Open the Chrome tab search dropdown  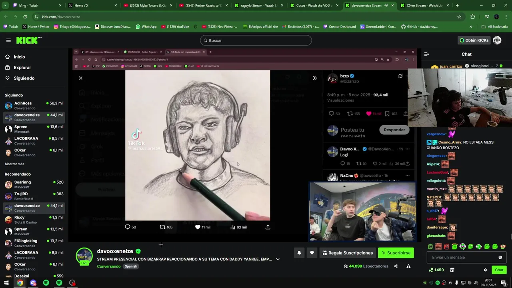coord(5,6)
